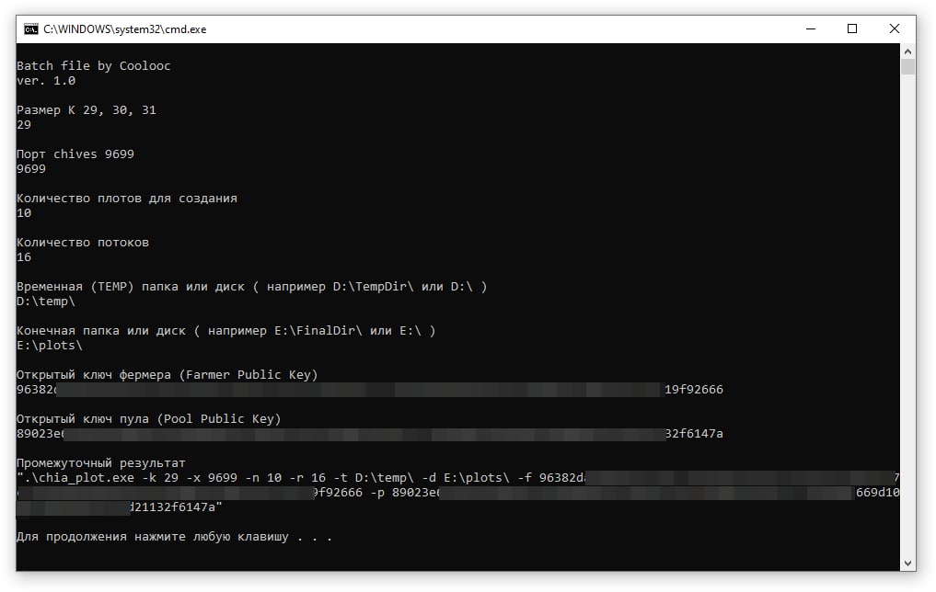
Task: Click the cmd.exe title bar icon
Action: point(31,29)
